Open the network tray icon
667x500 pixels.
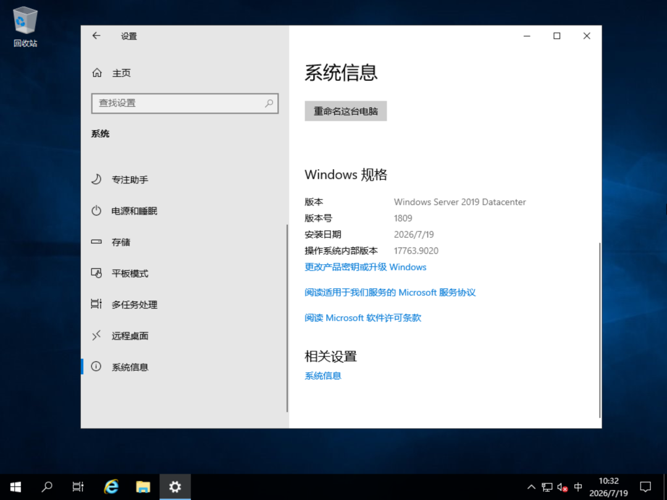coord(547,487)
